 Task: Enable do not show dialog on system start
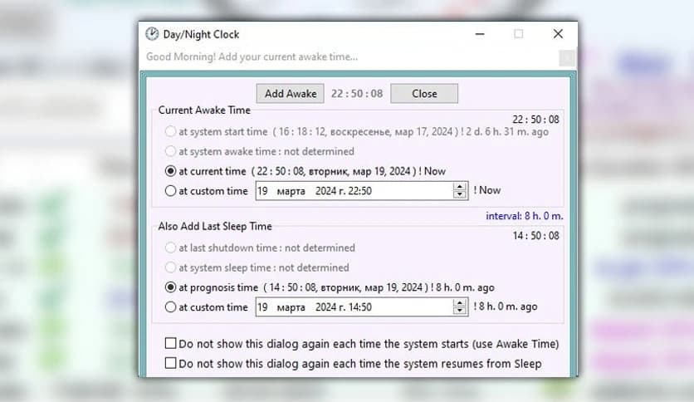pyautogui.click(x=170, y=344)
